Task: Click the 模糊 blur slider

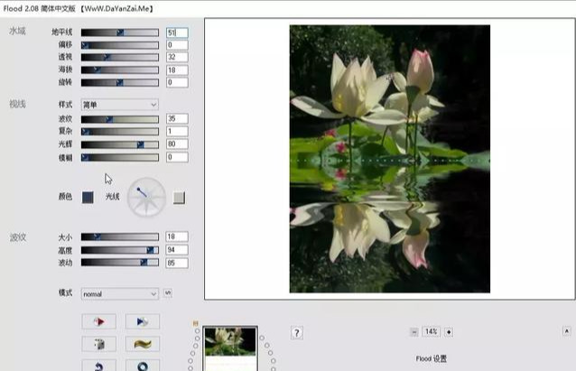Action: 120,158
